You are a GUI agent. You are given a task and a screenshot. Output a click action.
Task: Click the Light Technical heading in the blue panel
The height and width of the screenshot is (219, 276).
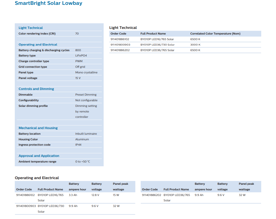tap(31, 28)
